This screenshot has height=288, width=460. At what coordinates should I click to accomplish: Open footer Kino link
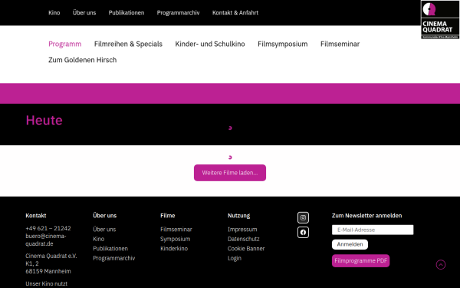(x=99, y=239)
